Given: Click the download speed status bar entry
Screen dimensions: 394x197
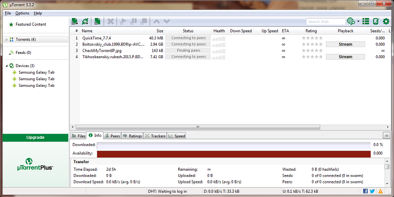Looking at the screenshot, I should point(221,191).
